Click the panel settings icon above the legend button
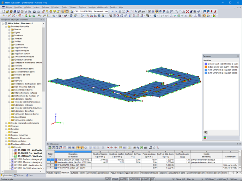Viewport: 242px width, 181px height. (x=206, y=132)
